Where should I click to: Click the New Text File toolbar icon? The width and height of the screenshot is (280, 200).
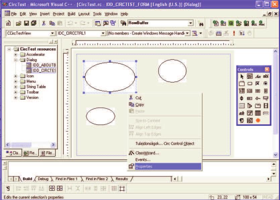[x=8, y=23]
